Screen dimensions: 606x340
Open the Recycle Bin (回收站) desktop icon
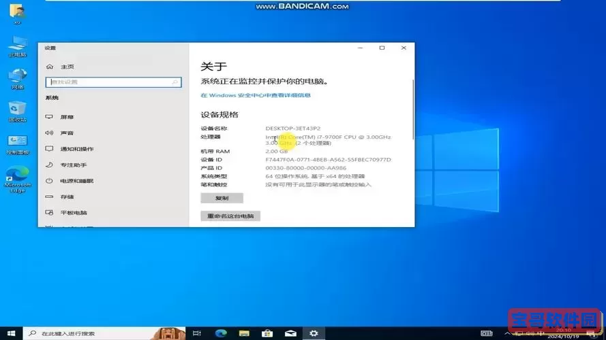(x=18, y=112)
